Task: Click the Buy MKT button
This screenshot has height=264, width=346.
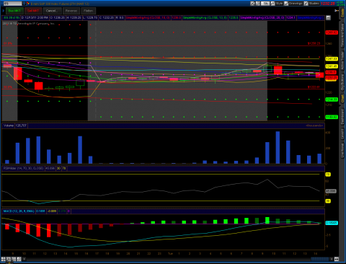Action: click(14, 11)
